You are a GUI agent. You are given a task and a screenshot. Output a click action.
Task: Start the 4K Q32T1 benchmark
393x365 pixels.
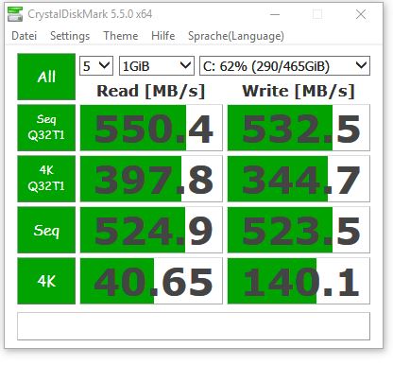tap(46, 179)
